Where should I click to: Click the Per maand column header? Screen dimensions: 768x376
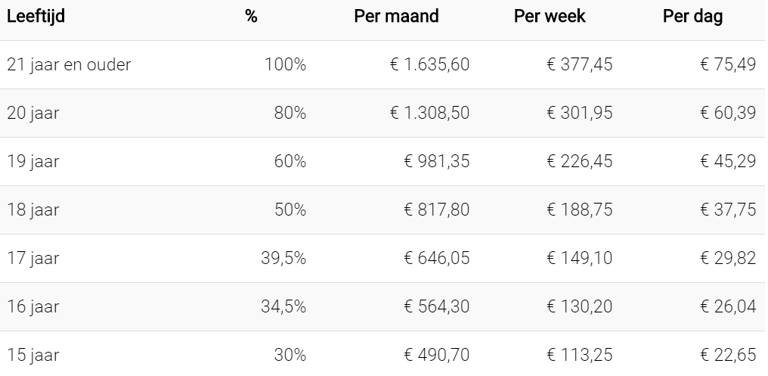coord(396,17)
